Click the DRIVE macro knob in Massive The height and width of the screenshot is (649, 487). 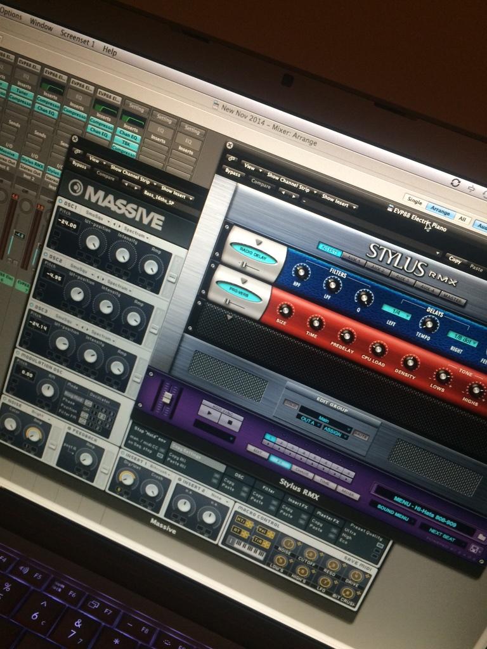coord(355,575)
